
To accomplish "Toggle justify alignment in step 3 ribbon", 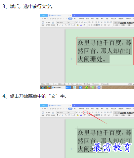I will tap(97, 25).
